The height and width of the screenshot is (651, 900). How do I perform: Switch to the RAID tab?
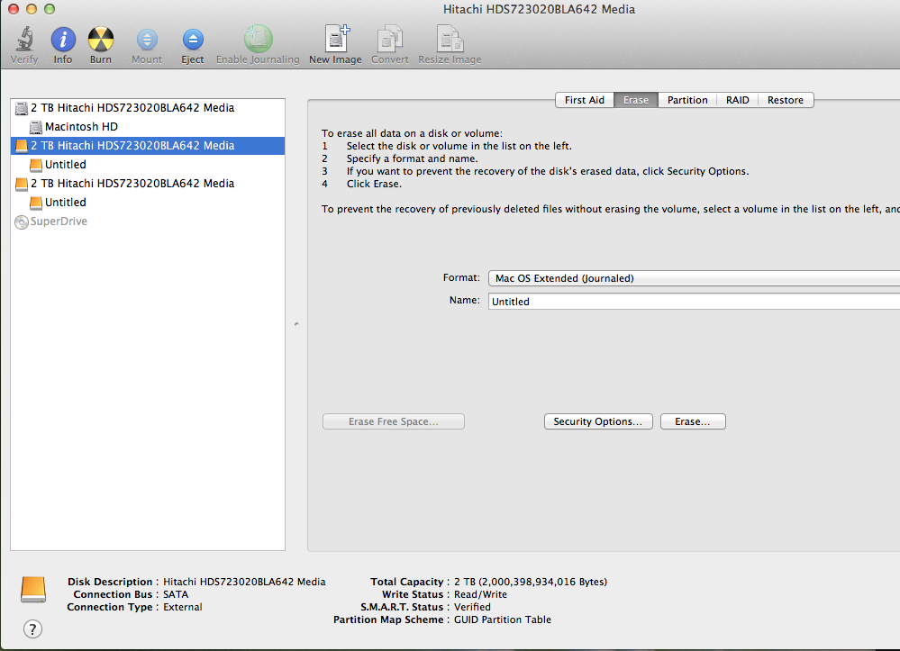[737, 100]
